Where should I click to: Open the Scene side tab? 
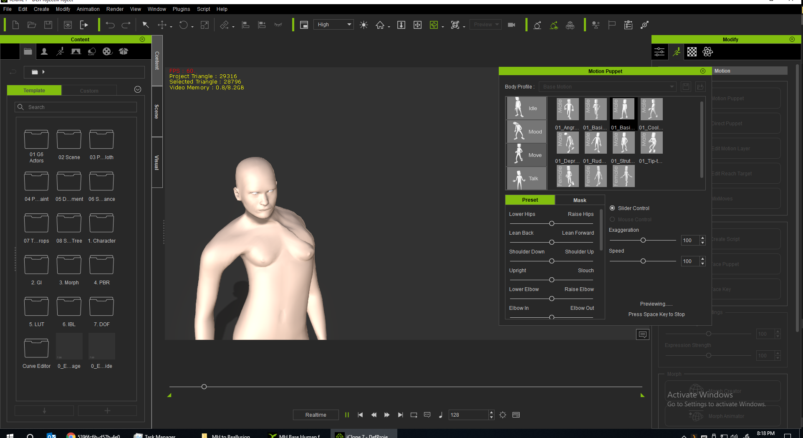tap(157, 111)
